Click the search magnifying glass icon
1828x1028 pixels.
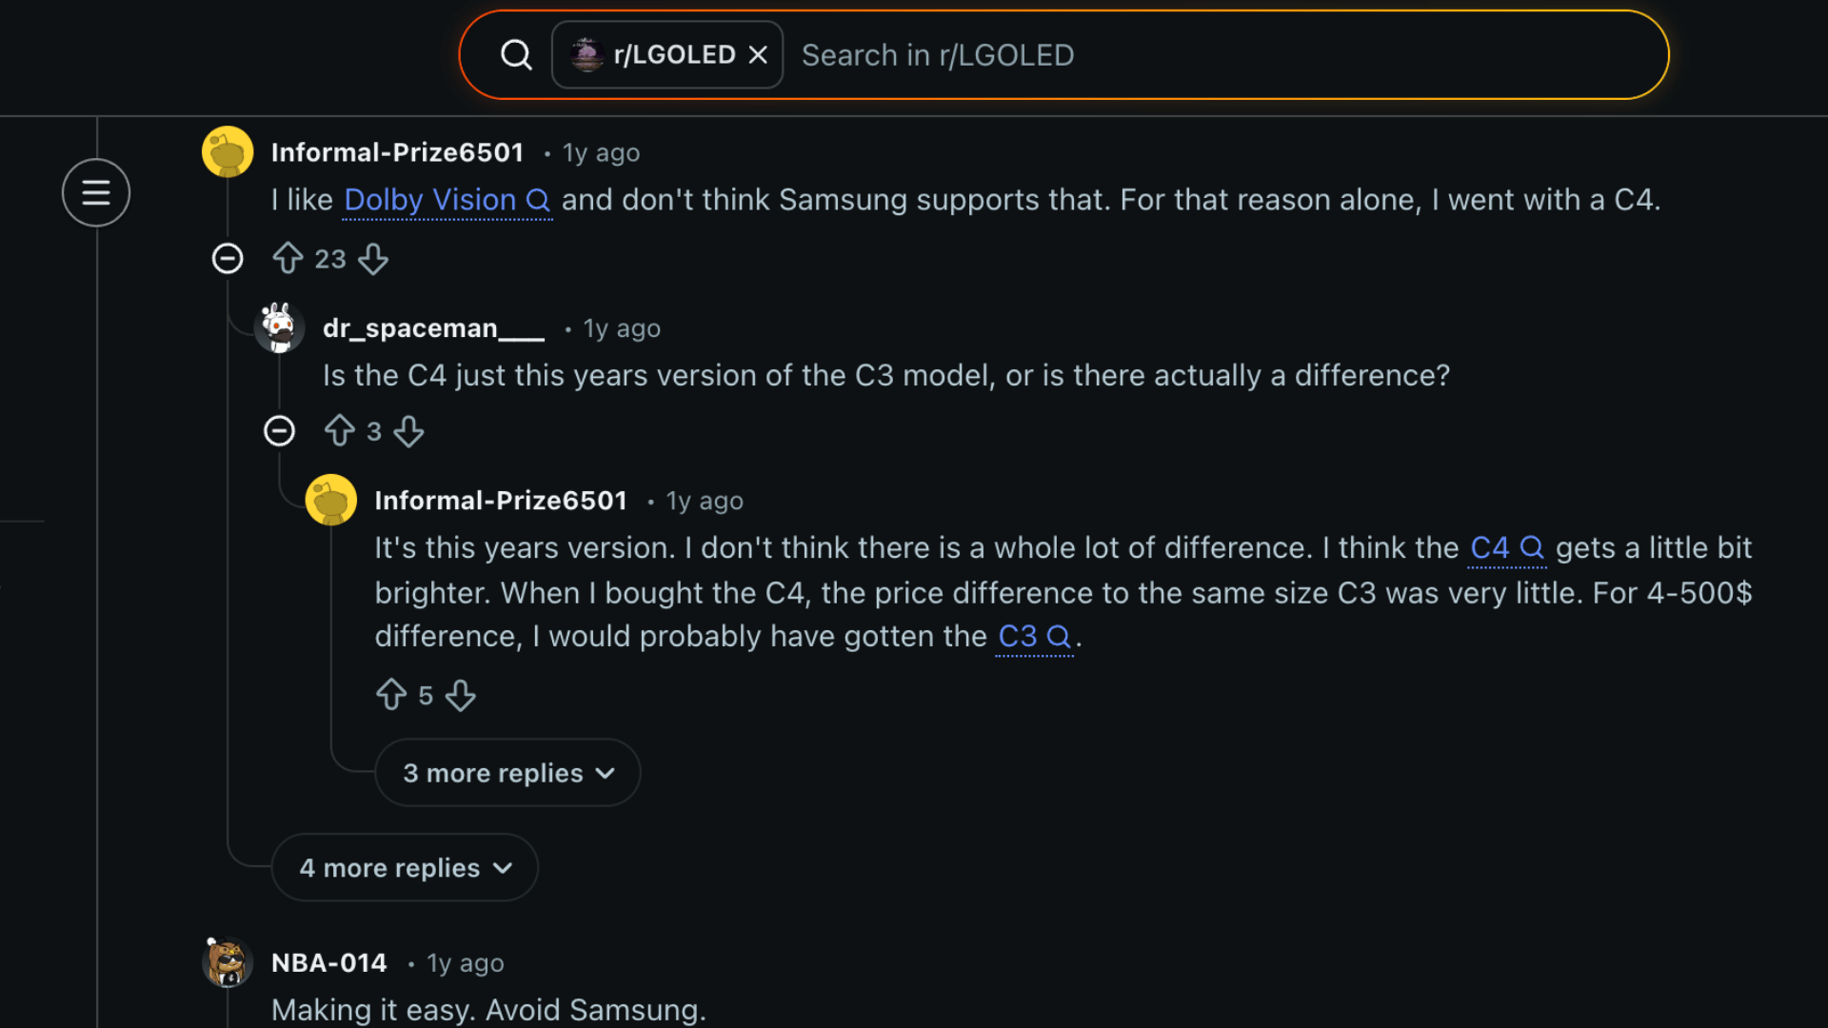515,54
